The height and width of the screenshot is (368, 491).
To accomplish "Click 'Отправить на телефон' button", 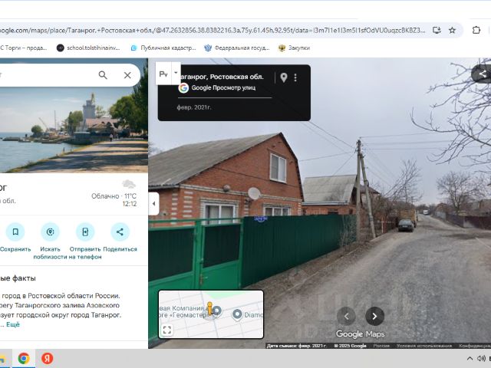I will 85,241.
